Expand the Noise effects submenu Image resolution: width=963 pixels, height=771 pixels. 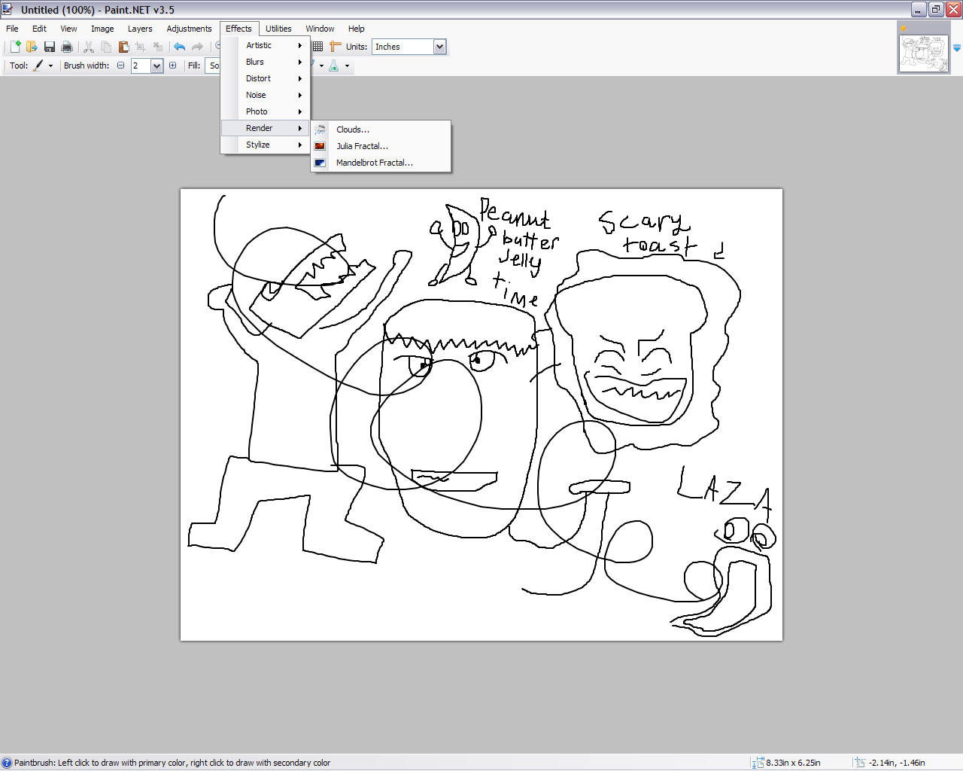(x=266, y=95)
